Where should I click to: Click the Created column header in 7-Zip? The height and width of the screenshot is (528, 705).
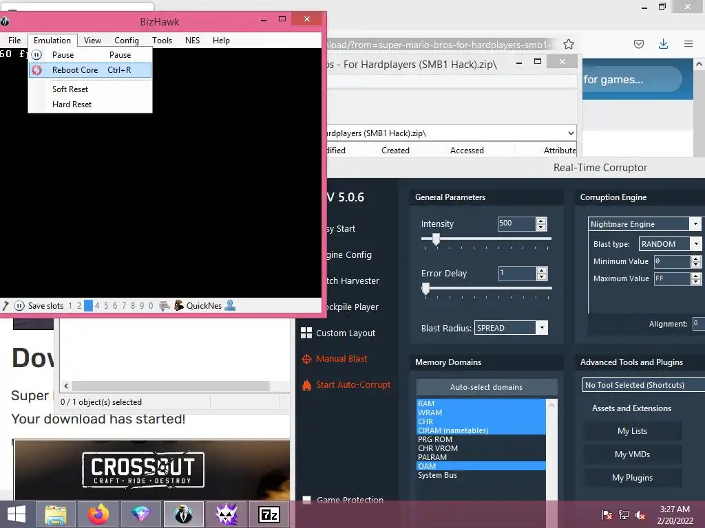pyautogui.click(x=395, y=151)
